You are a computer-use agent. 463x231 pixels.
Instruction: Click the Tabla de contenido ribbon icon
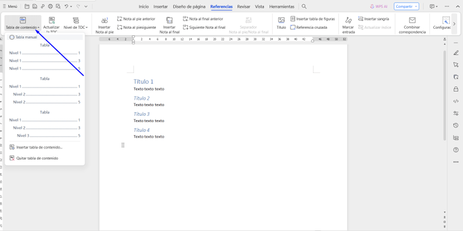pyautogui.click(x=23, y=20)
